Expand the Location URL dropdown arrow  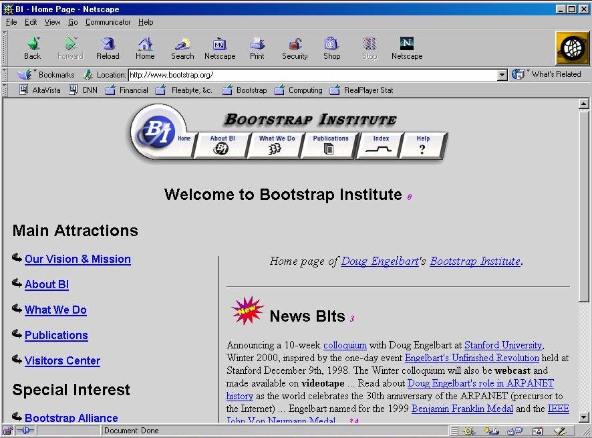(x=502, y=75)
